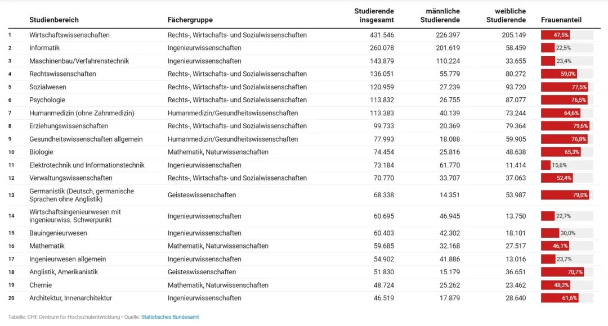608x326 pixels.
Task: Click the 61,6% bar for Architektur
Action: pyautogui.click(x=560, y=298)
